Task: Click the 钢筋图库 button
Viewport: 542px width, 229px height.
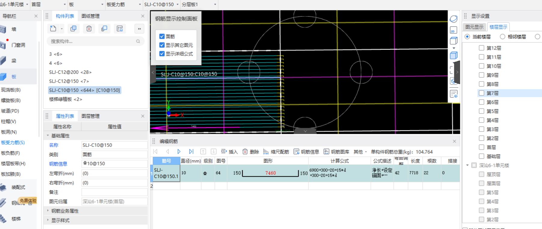Action: pos(337,152)
